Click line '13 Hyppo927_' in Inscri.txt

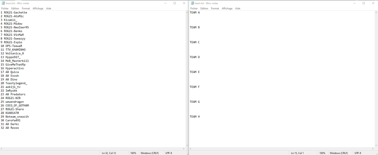pos(11,57)
